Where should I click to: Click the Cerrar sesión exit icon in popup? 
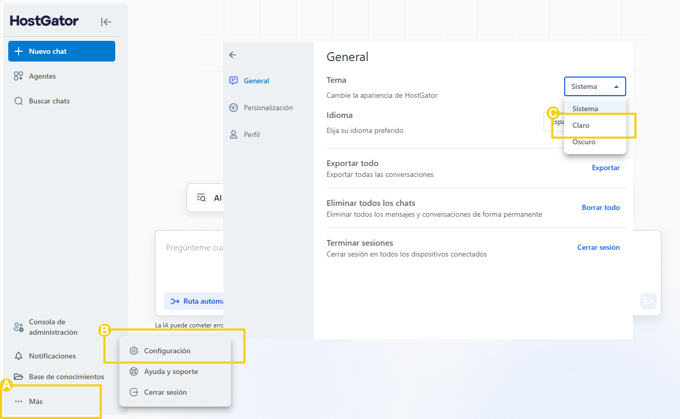point(134,392)
